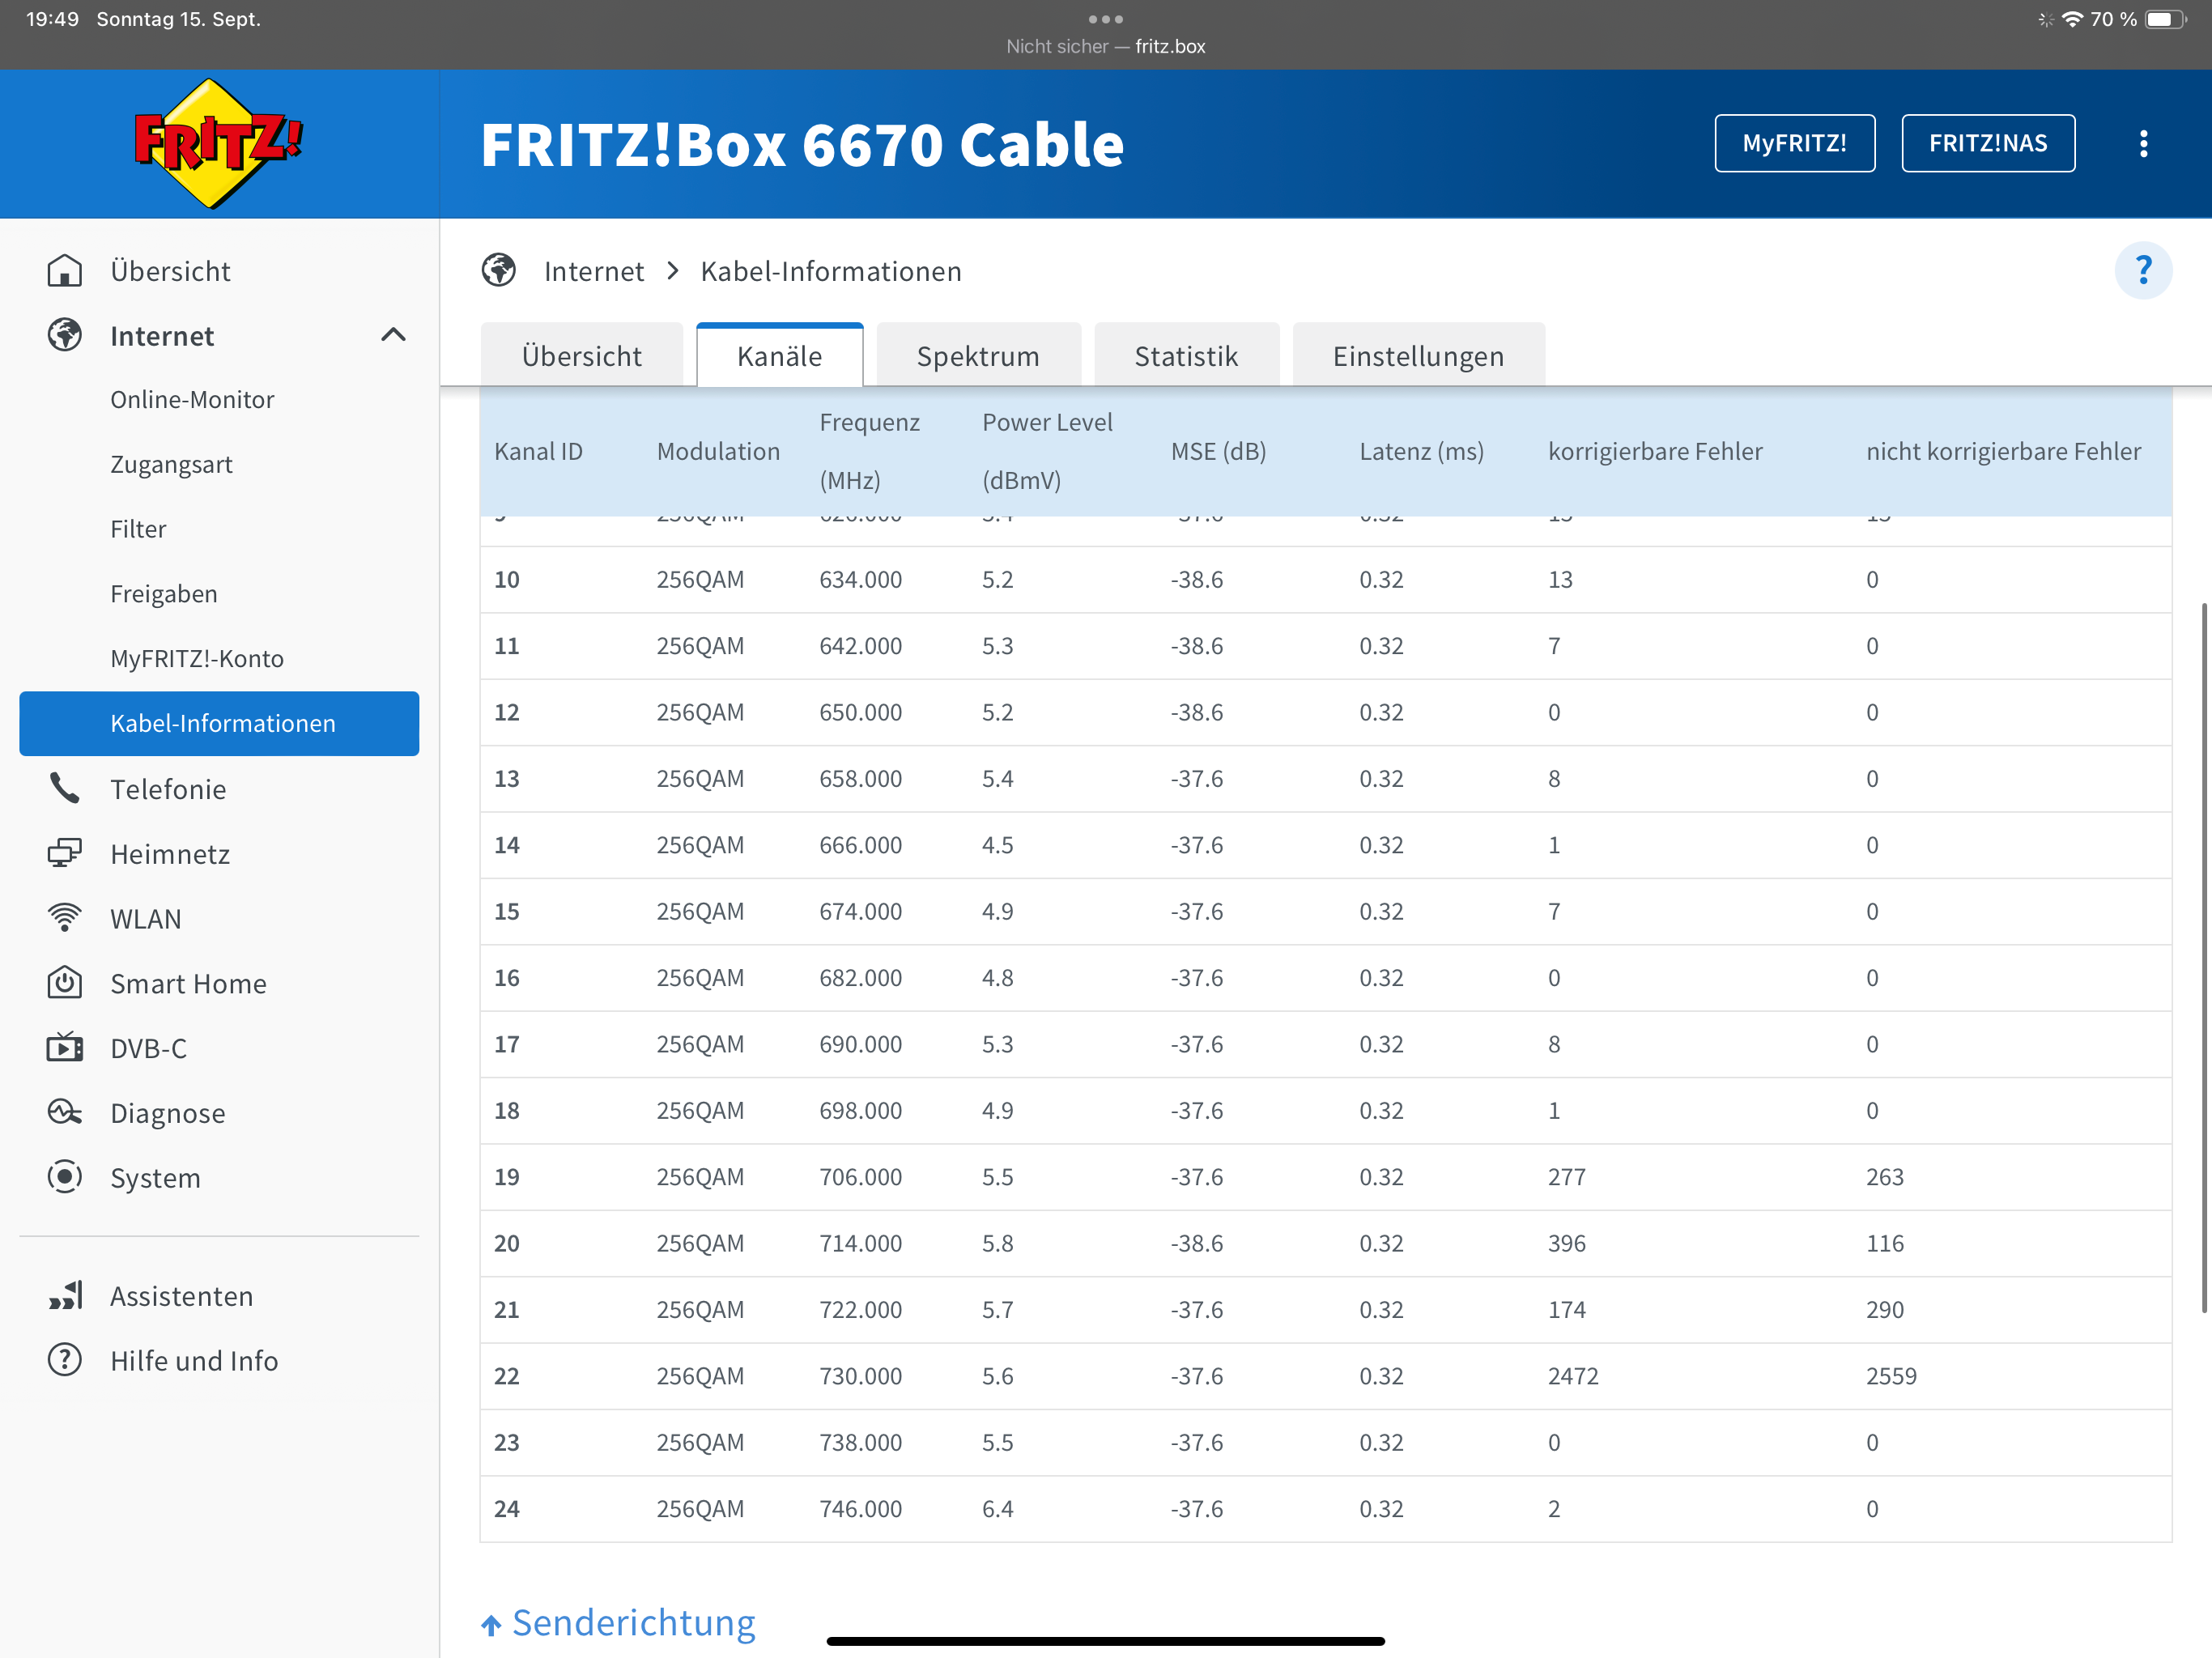This screenshot has height=1658, width=2212.
Task: Click the FRITZ! logo
Action: click(x=217, y=143)
